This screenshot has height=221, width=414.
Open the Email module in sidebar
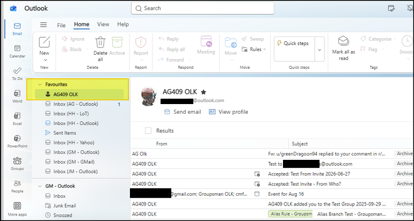pos(17,29)
